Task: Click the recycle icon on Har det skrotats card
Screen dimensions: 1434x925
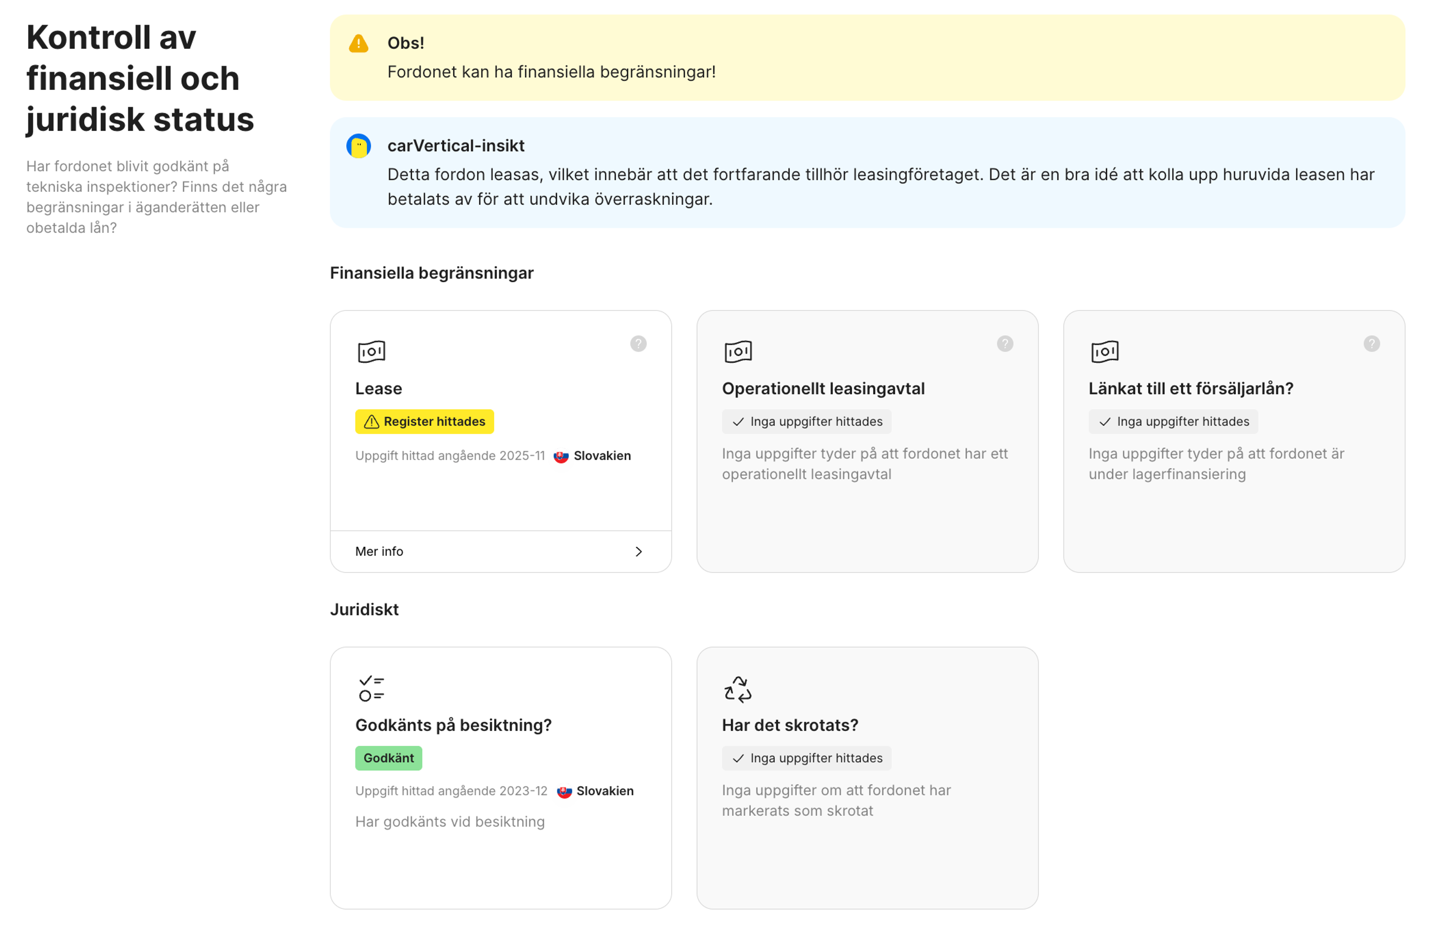Action: coord(738,689)
